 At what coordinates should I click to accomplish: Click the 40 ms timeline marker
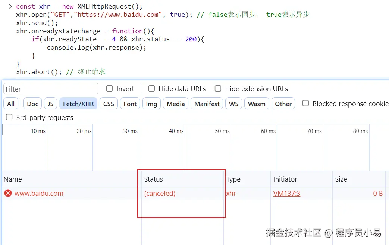coord(176,131)
